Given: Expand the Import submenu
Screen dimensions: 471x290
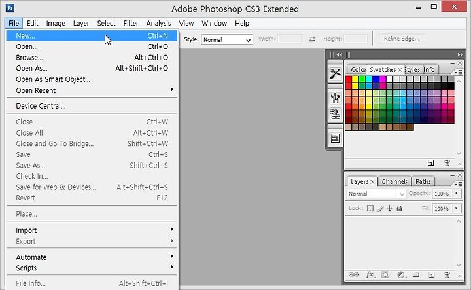Looking at the screenshot, I should (92, 230).
